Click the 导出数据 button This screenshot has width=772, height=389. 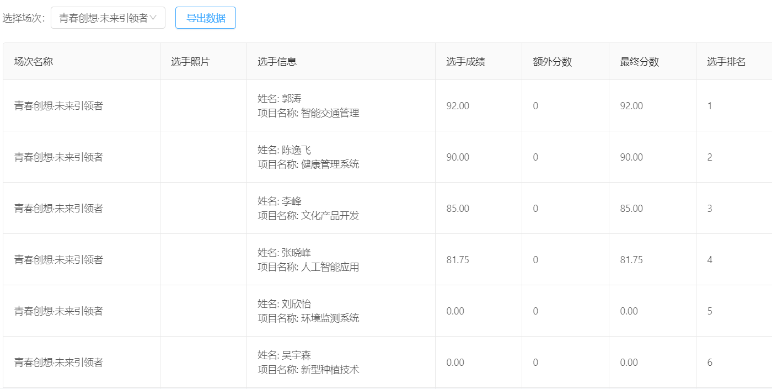pyautogui.click(x=206, y=18)
